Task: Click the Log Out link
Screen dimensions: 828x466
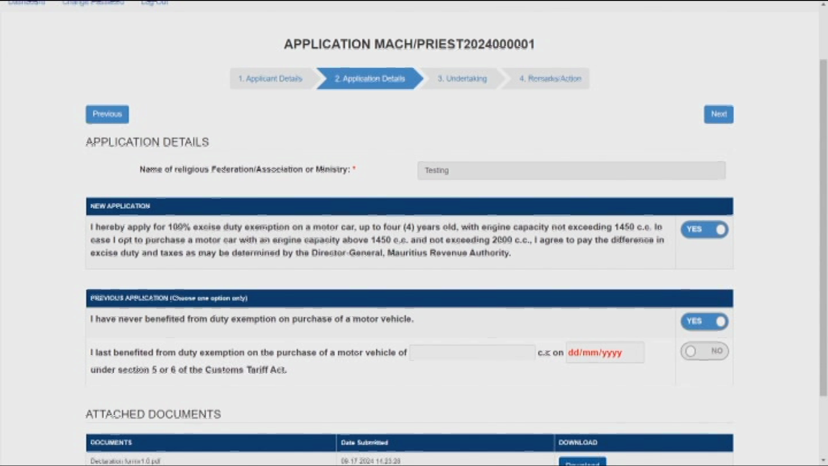Action: coord(154,3)
